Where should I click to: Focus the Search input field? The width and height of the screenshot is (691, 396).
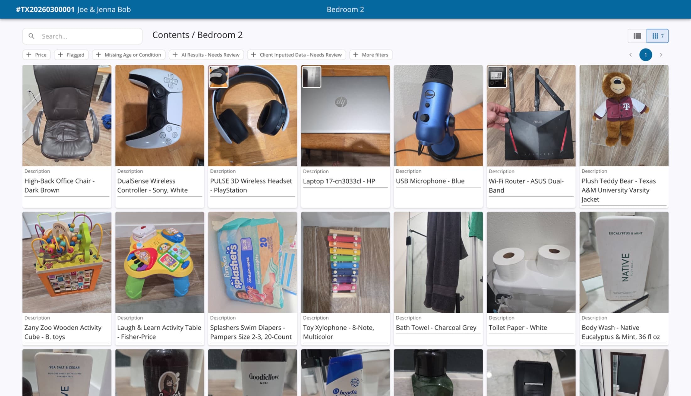82,36
